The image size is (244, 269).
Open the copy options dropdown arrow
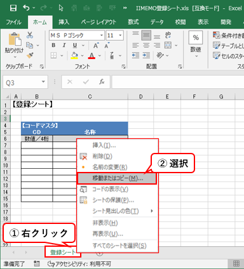click(38, 46)
